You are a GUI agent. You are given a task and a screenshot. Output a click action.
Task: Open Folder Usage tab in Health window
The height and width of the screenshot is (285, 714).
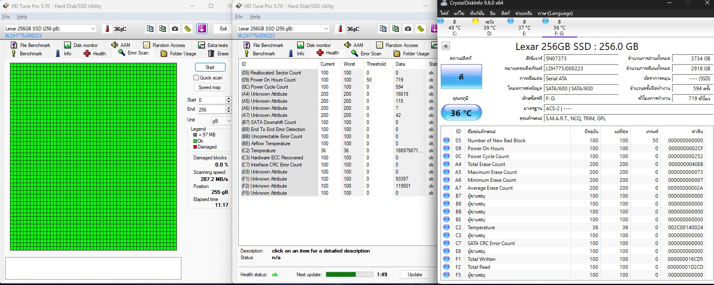click(412, 54)
